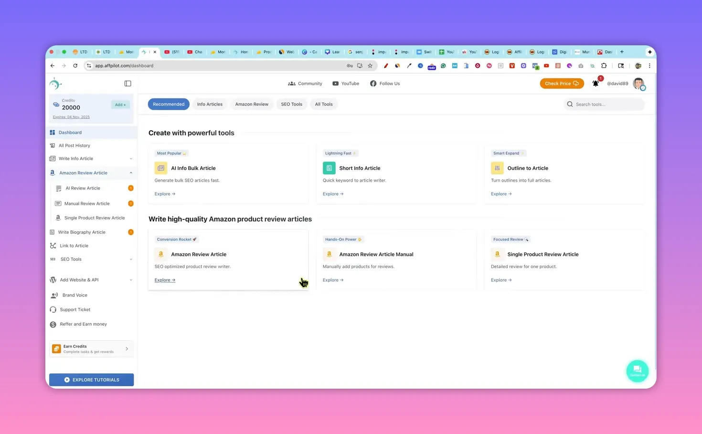This screenshot has width=702, height=434.
Task: Select the Dashboard icon in the sidebar
Action: [x=53, y=132]
